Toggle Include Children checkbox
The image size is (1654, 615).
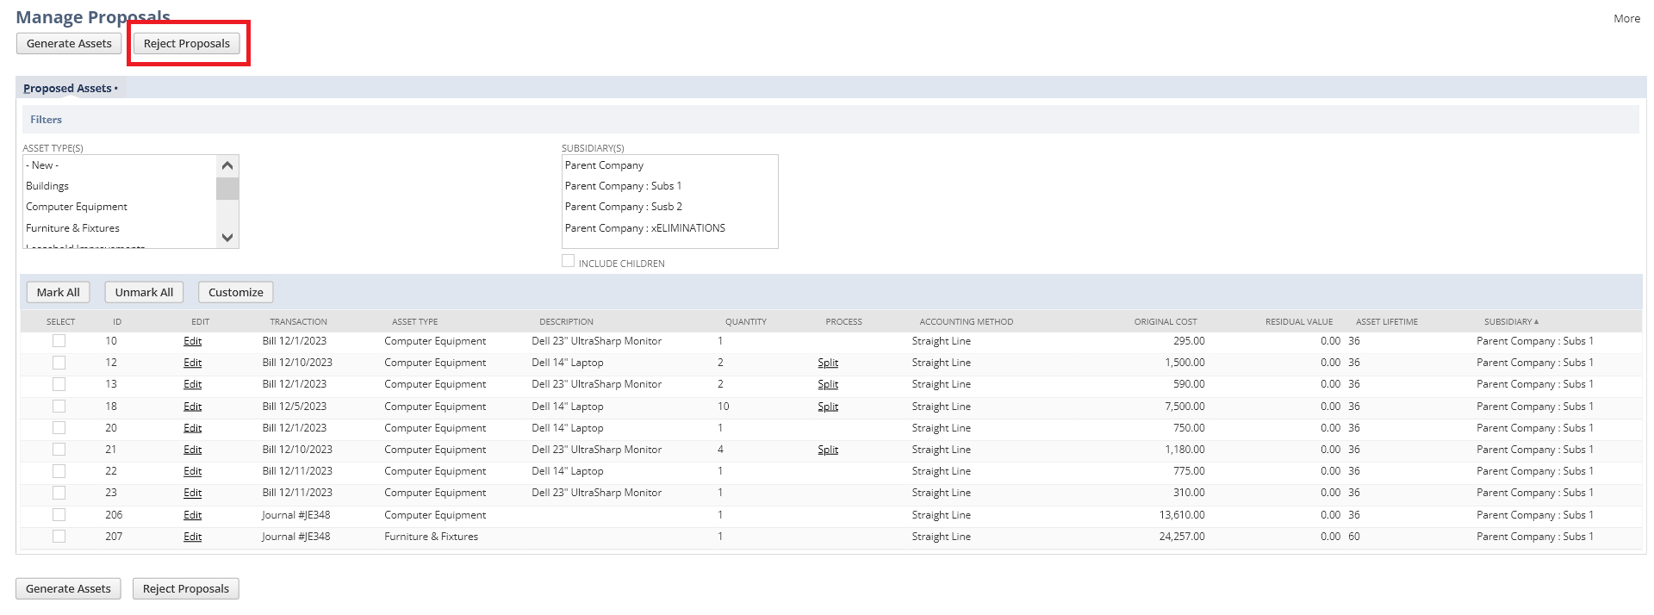point(568,261)
